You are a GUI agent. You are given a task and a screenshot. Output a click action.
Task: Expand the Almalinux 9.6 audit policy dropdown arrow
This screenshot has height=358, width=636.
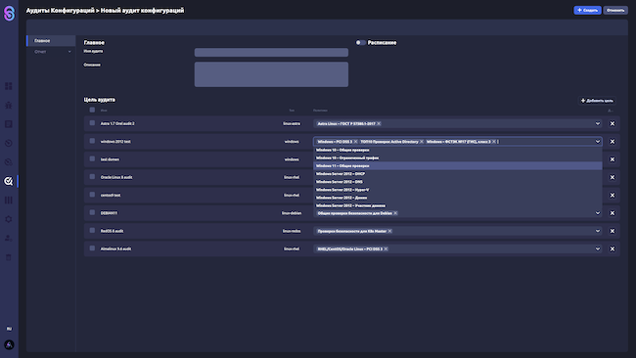click(598, 249)
